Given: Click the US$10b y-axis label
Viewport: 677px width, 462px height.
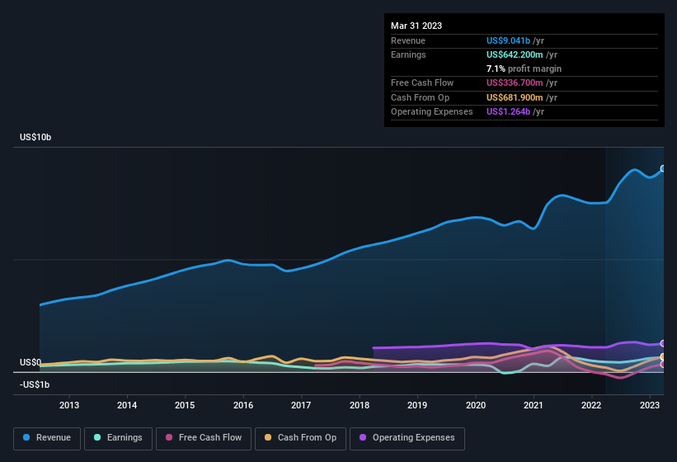Looking at the screenshot, I should [x=35, y=137].
